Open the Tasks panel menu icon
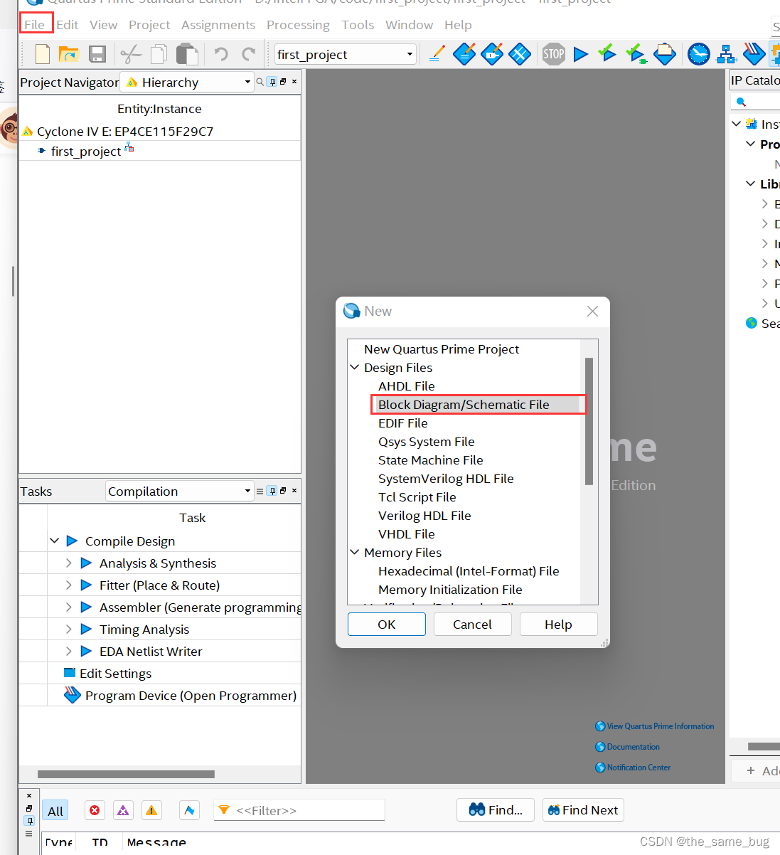 click(x=260, y=491)
